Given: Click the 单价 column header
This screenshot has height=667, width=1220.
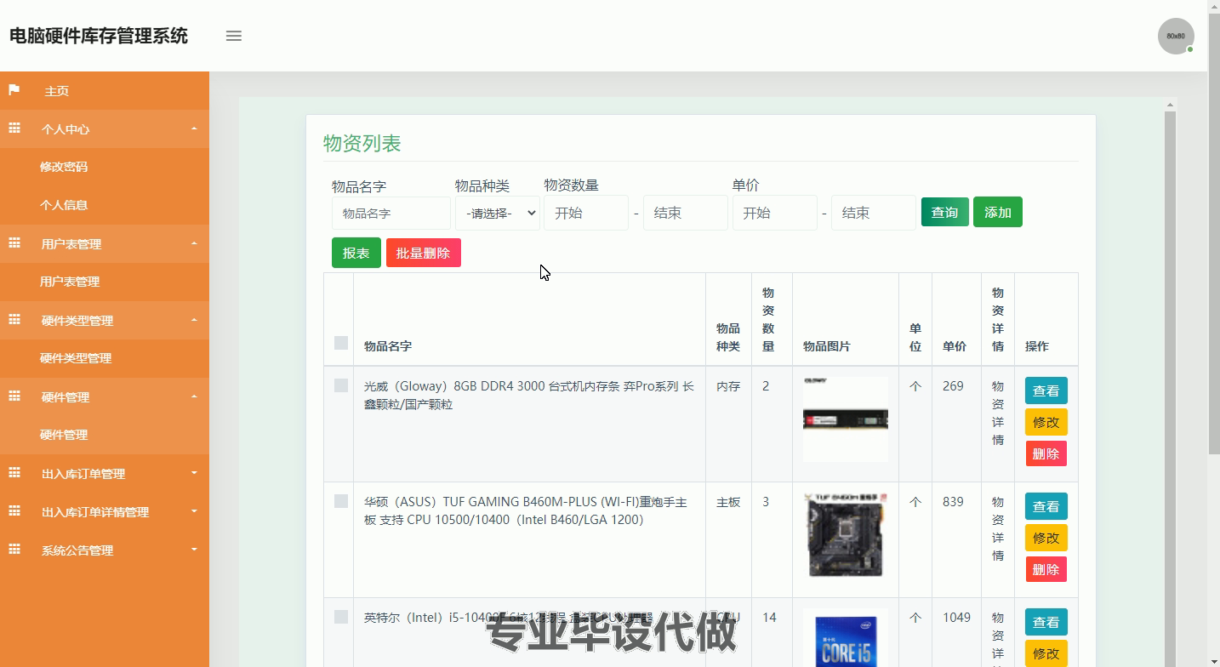Looking at the screenshot, I should (x=955, y=346).
